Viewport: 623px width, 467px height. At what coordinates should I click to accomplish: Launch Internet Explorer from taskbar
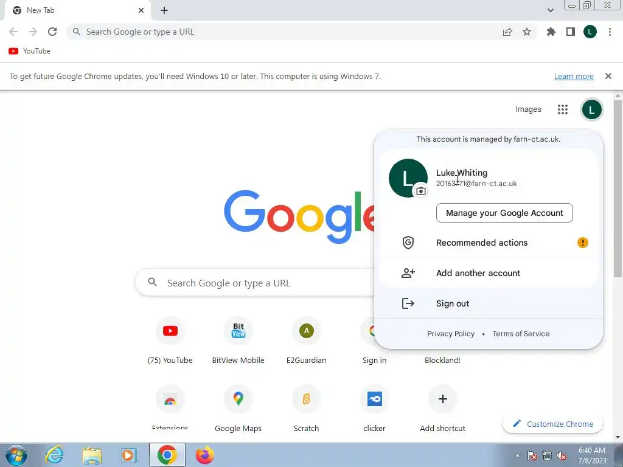point(54,455)
